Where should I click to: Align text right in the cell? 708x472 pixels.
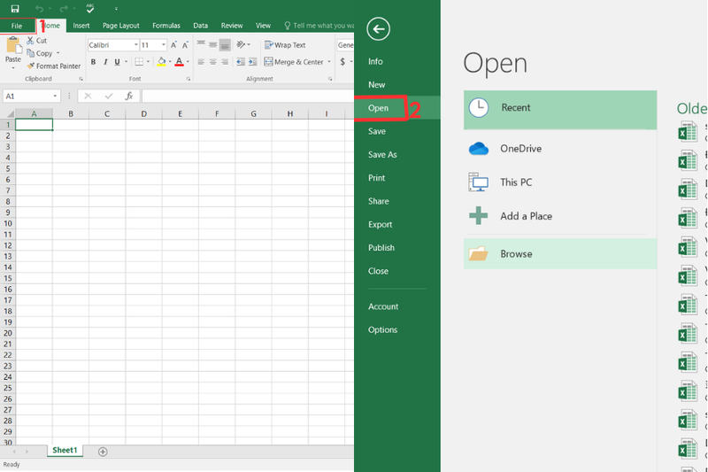click(225, 62)
